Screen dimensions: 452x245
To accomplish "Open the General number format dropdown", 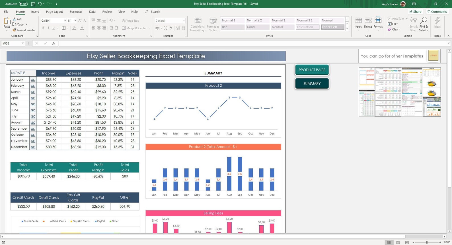I will click(184, 21).
